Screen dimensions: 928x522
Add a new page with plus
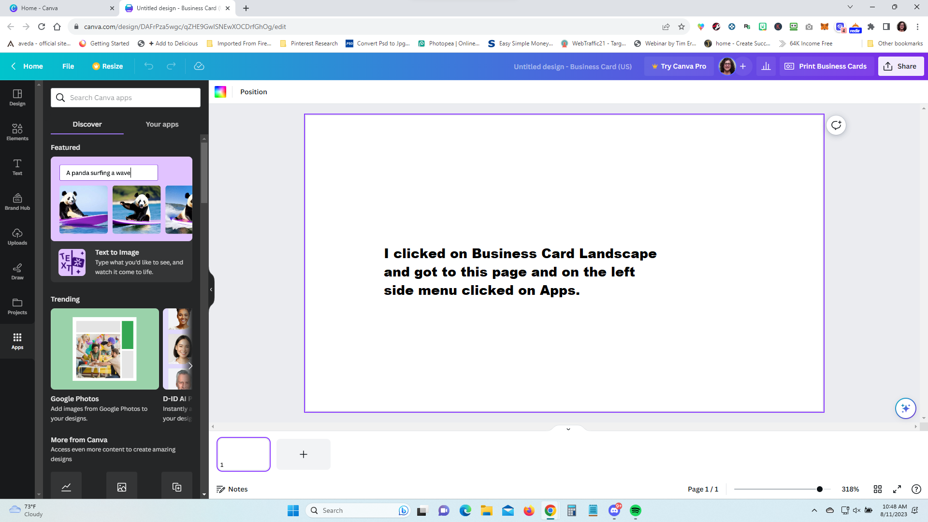pyautogui.click(x=304, y=454)
